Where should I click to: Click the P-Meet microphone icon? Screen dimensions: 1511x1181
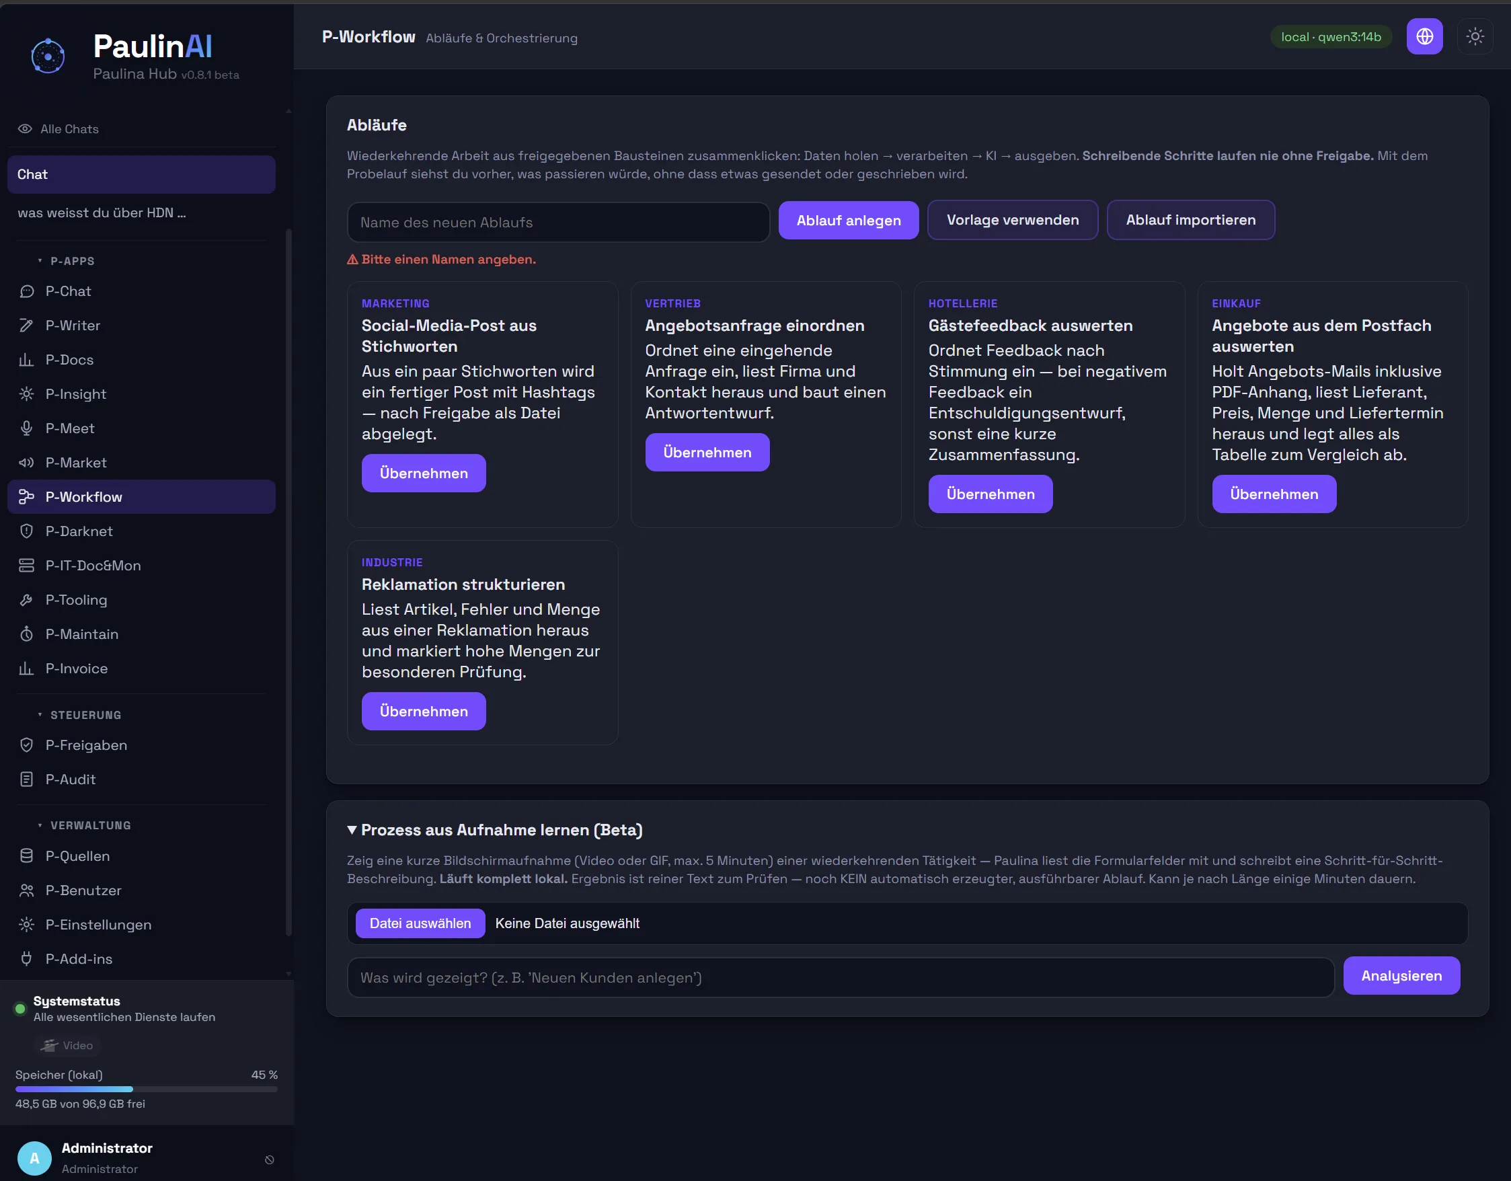coord(26,428)
